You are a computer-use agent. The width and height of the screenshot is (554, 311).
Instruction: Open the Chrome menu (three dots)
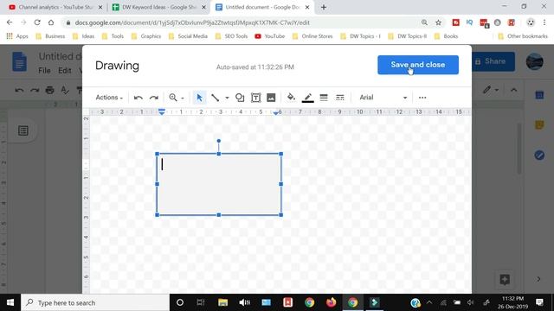point(544,22)
